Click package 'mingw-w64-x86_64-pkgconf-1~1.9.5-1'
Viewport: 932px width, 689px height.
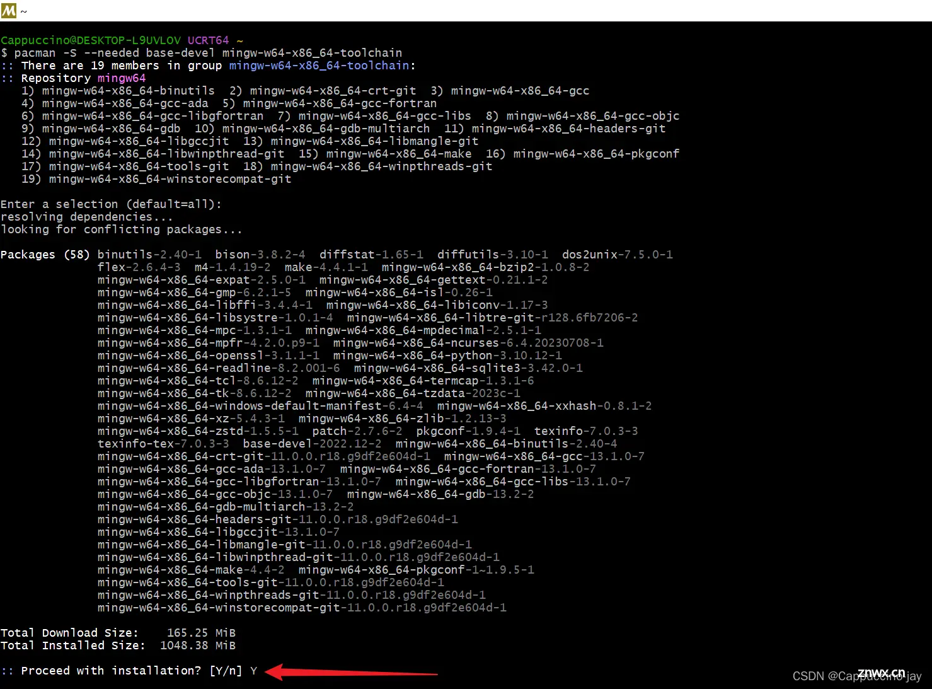[x=417, y=570]
